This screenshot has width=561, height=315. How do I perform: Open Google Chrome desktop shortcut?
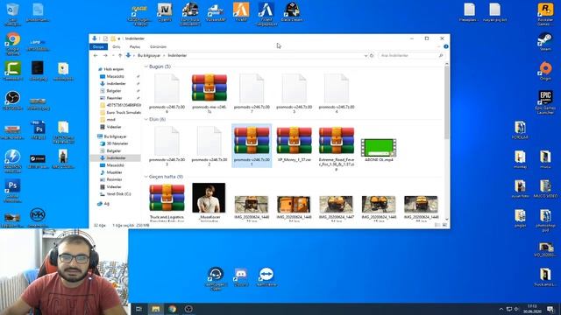(x=13, y=44)
